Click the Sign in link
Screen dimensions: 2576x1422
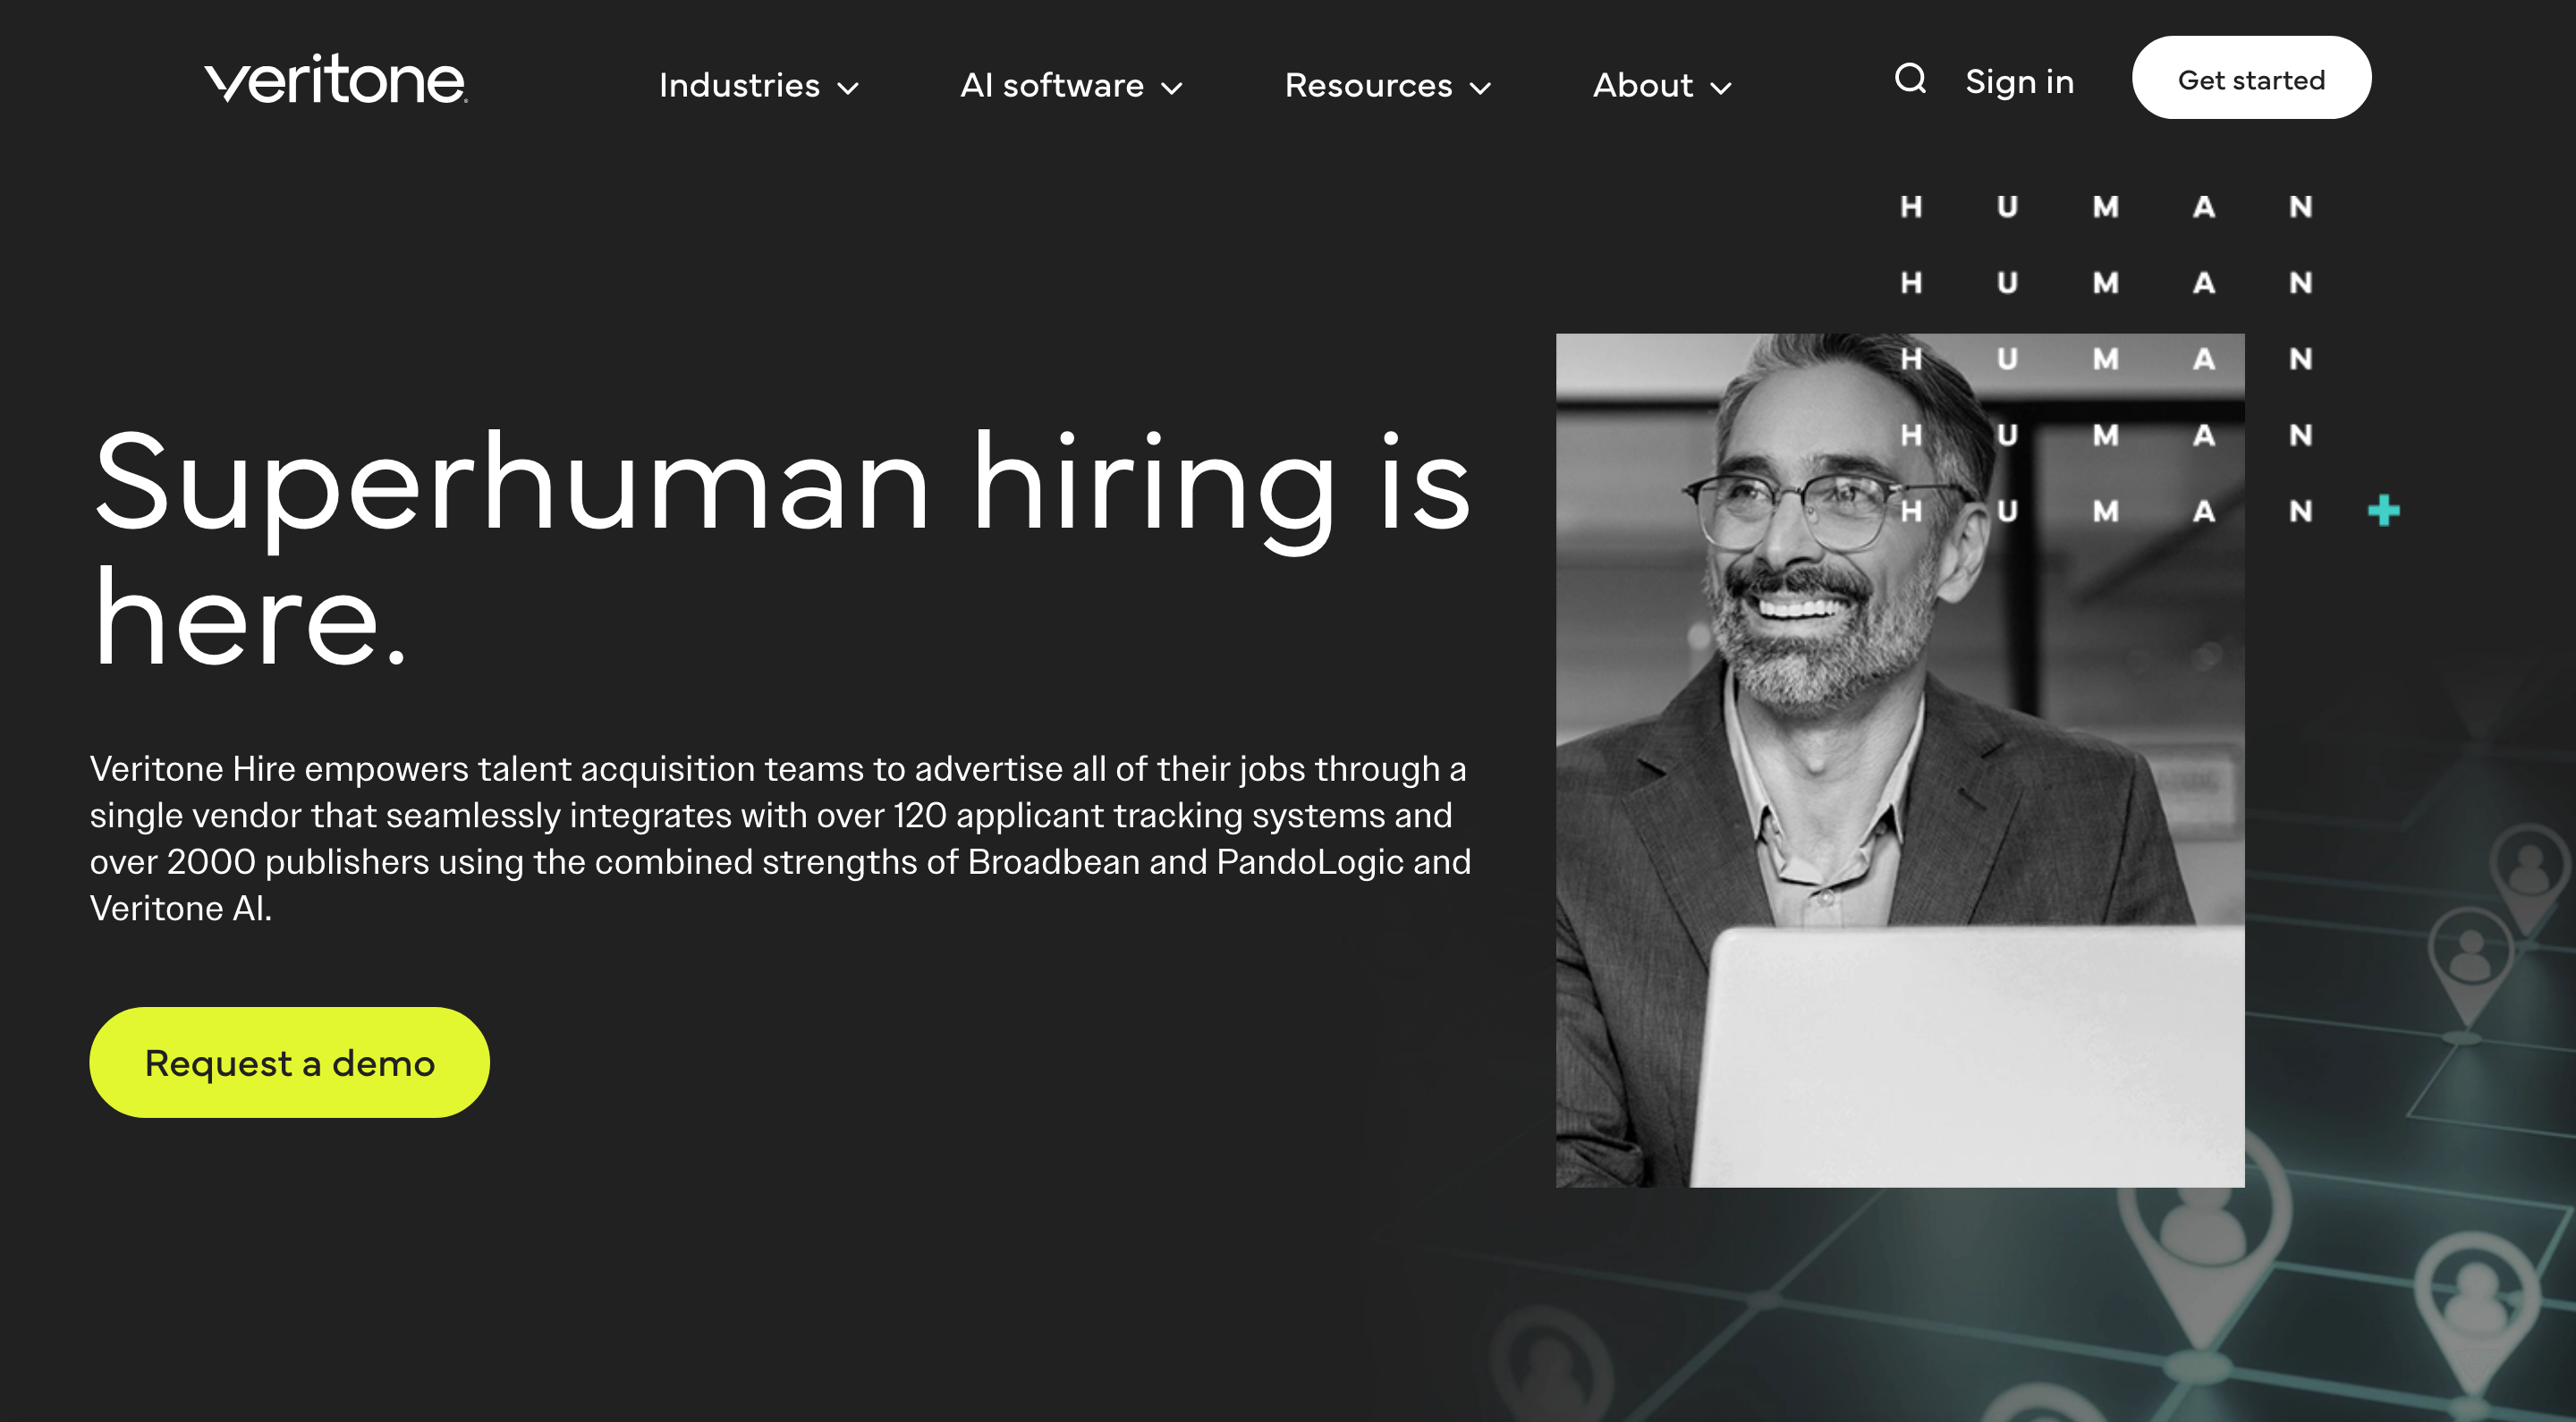[x=2019, y=81]
